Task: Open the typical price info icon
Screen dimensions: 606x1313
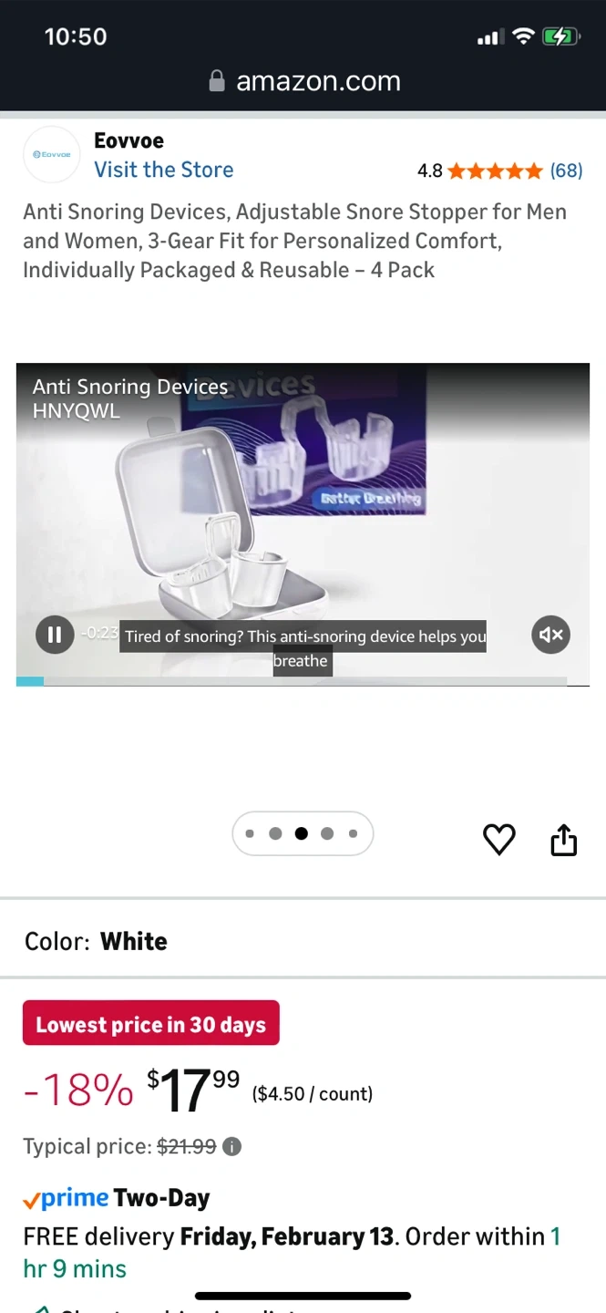Action: point(232,1146)
